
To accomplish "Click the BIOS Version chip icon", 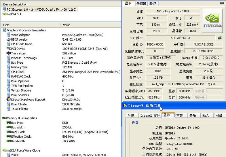I will click(9, 39).
